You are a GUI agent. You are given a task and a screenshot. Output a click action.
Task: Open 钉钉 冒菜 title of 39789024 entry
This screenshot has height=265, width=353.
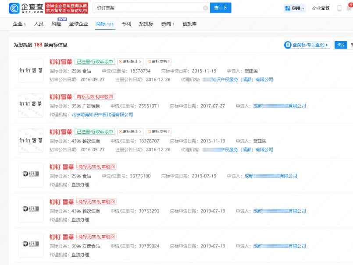point(62,237)
